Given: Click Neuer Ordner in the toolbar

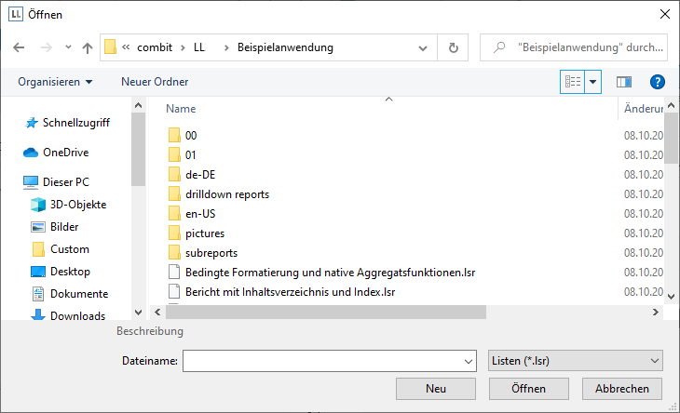Looking at the screenshot, I should point(155,82).
